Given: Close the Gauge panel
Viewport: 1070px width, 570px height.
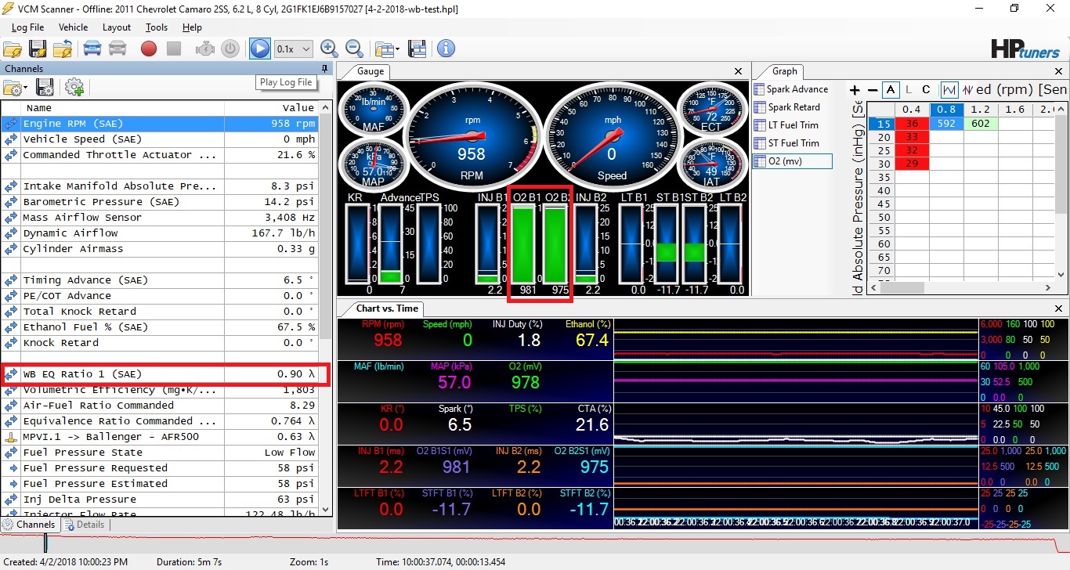Looking at the screenshot, I should pos(738,71).
